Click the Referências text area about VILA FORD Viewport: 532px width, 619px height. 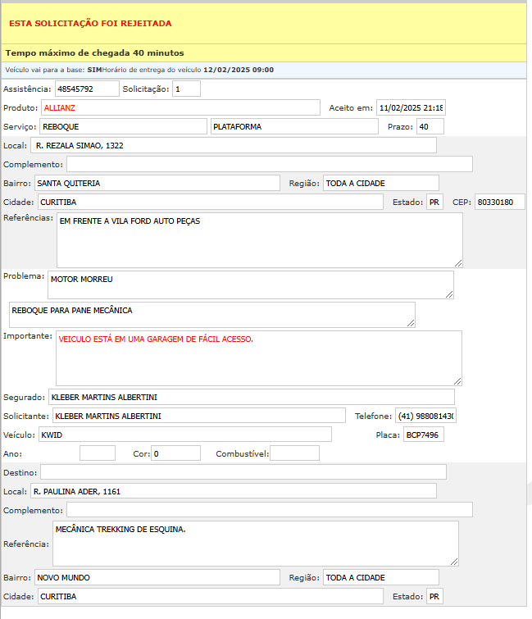tap(259, 239)
